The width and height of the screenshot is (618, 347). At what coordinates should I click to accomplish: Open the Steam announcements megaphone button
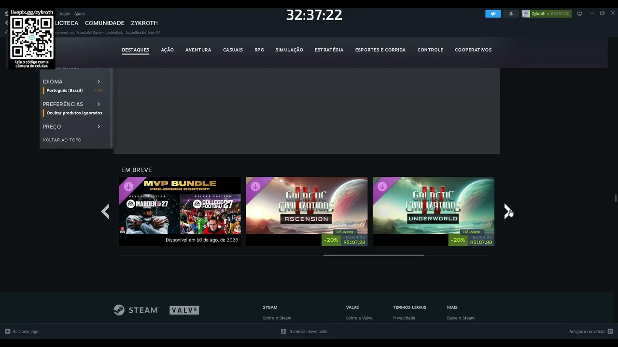coord(493,14)
